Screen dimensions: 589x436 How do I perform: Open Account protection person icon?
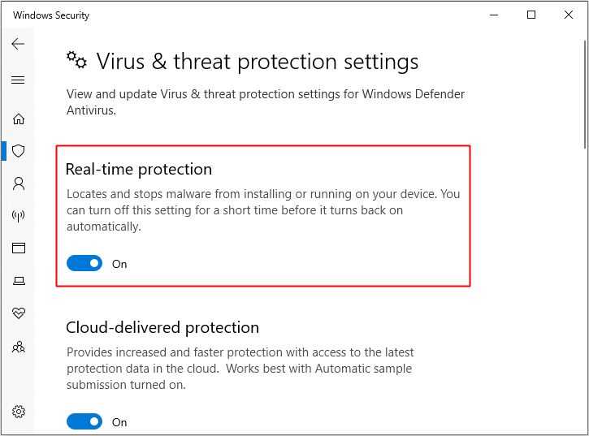pyautogui.click(x=19, y=183)
